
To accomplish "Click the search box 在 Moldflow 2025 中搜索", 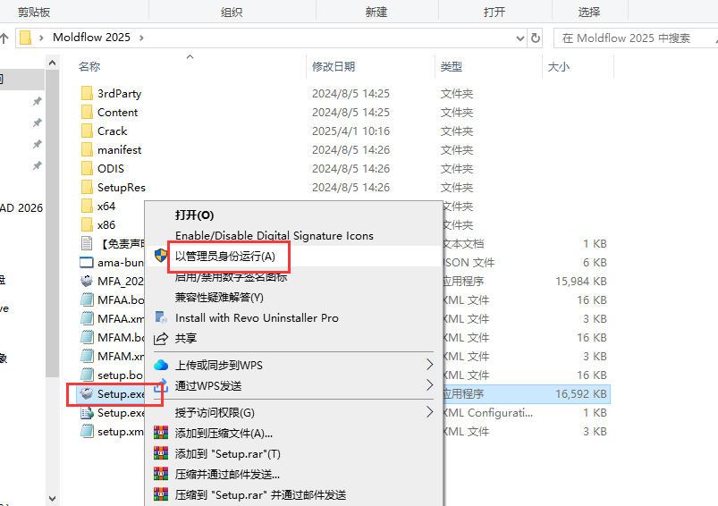I will coord(633,38).
